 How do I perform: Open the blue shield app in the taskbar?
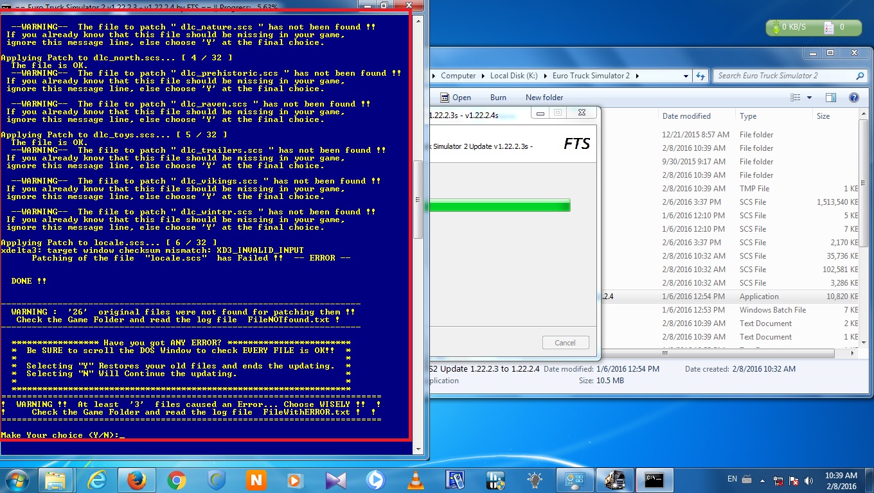click(x=217, y=480)
